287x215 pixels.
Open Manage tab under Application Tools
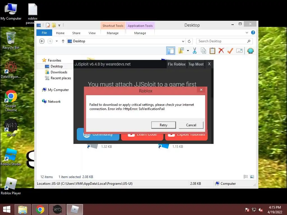coord(140,33)
